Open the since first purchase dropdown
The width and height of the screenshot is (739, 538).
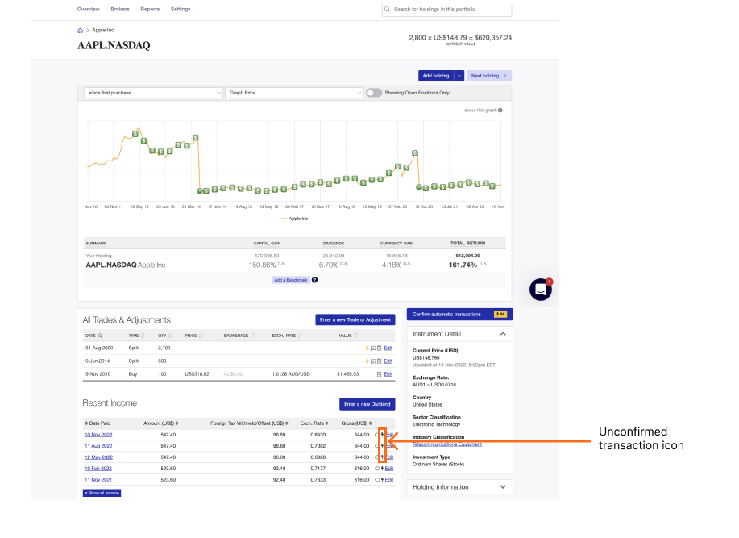[x=153, y=93]
